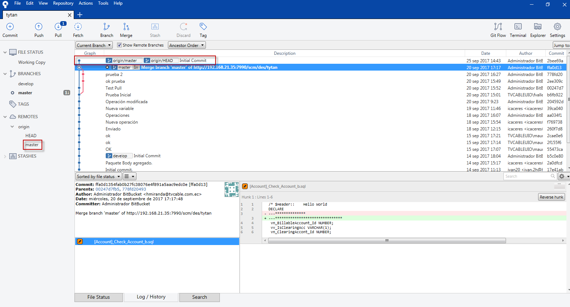This screenshot has height=307, width=570.
Task: Pull remote changes with Pull icon
Action: click(x=58, y=27)
